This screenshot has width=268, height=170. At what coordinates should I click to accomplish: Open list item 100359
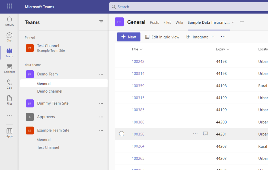tap(138, 86)
